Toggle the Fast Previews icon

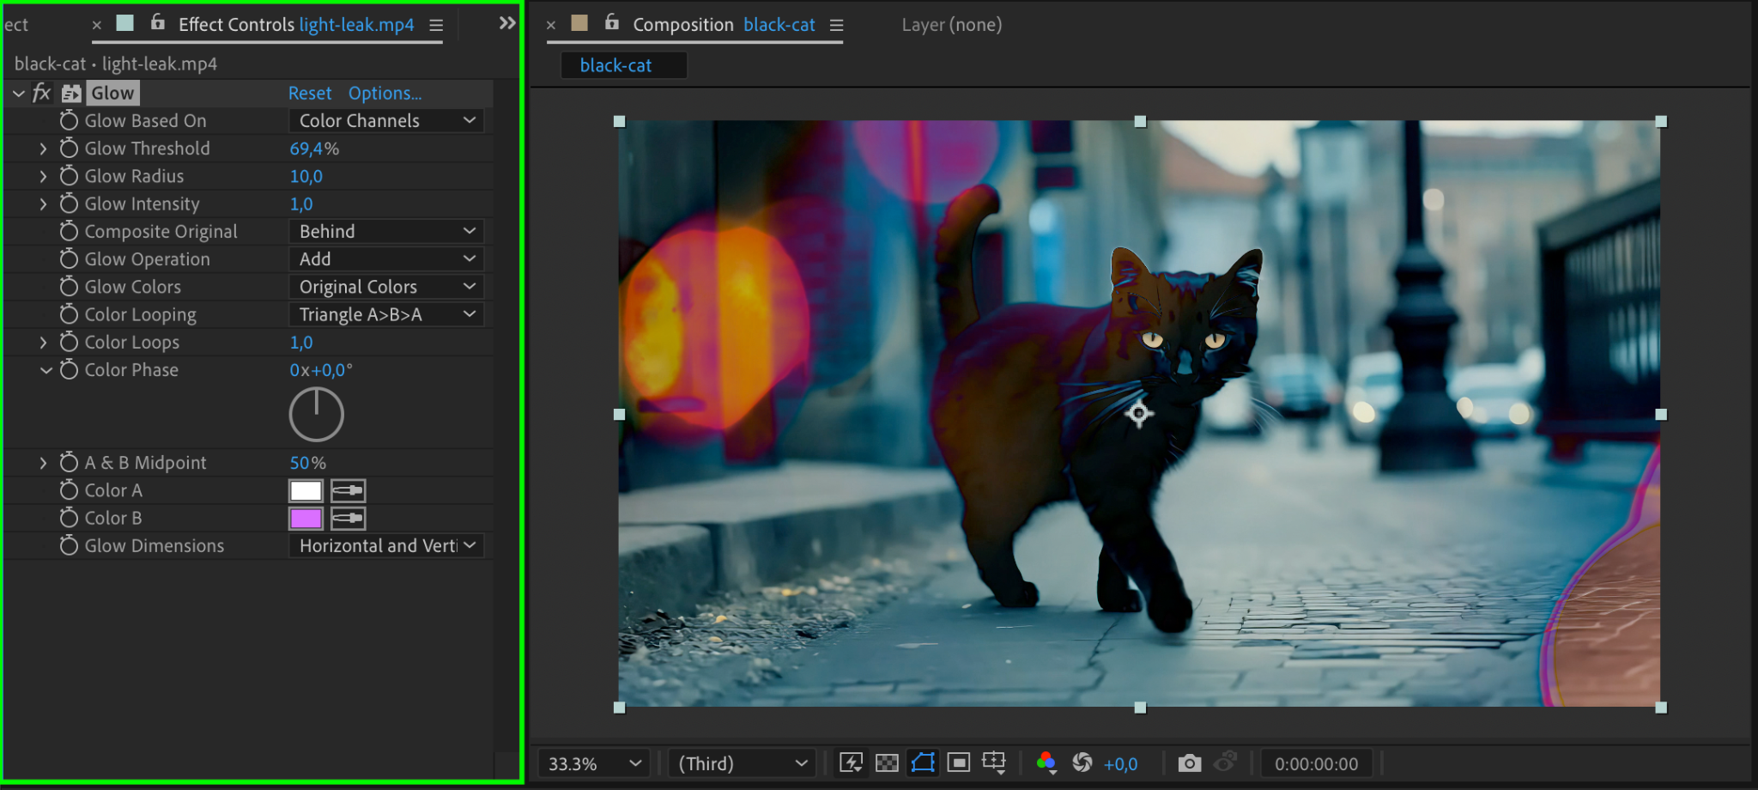pos(851,763)
